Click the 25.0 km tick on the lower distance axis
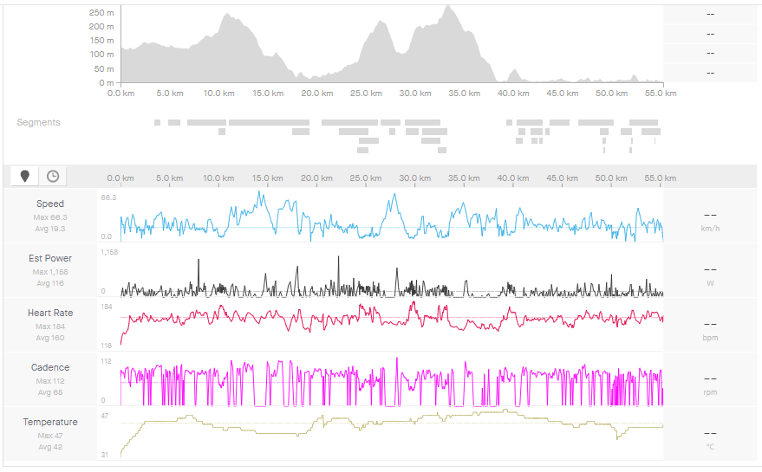The width and height of the screenshot is (762, 472). (366, 178)
